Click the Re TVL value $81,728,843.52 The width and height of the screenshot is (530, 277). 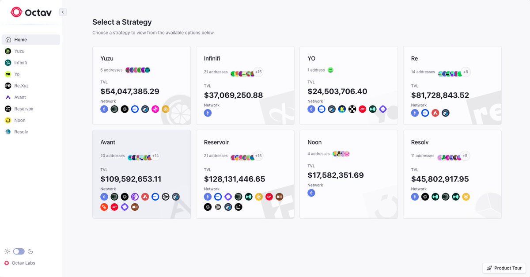tap(440, 95)
